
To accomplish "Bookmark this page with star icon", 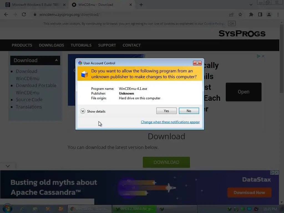I will click(x=240, y=14).
